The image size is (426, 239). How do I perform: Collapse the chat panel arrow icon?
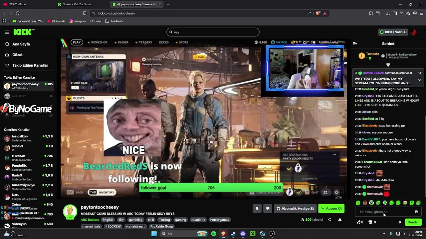[x=355, y=43]
